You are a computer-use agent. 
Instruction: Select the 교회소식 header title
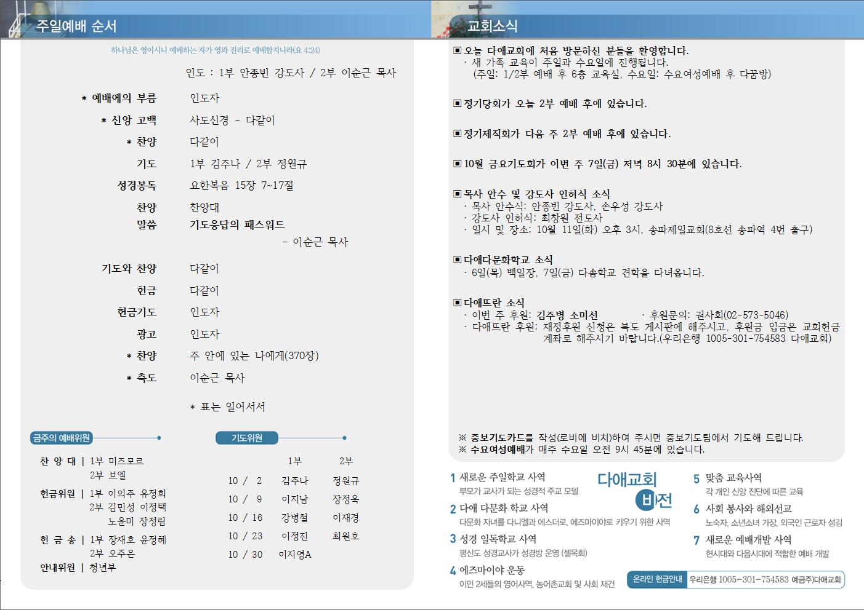coord(492,26)
